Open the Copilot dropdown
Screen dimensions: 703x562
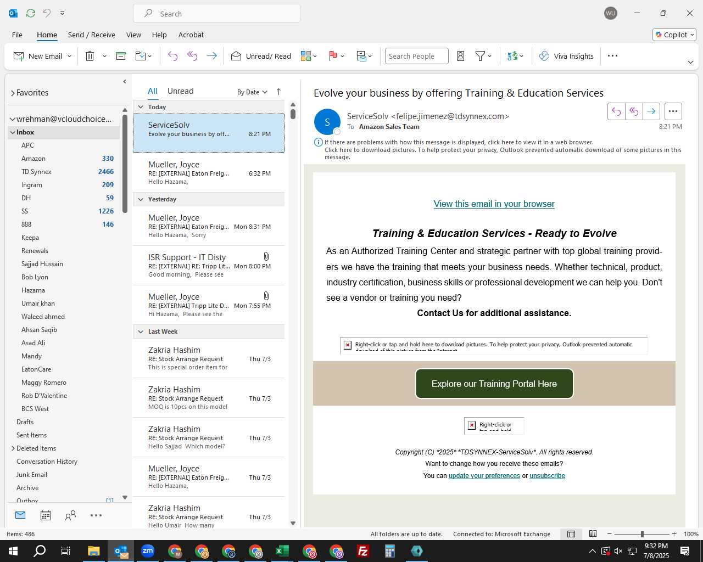pos(674,35)
